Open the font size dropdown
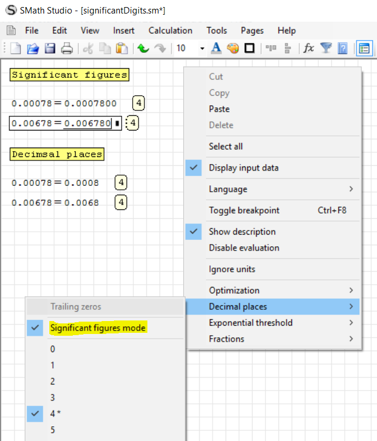This screenshot has height=441, width=377. point(202,48)
